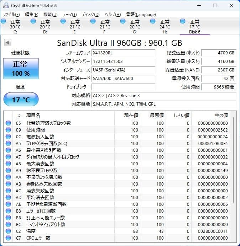This screenshot has width=240, height=246.
Task: Switch to the D: 20 °C disk tab
Action: pos(45,27)
